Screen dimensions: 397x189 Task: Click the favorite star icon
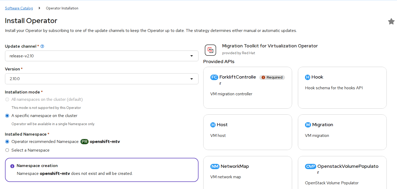coord(391,21)
